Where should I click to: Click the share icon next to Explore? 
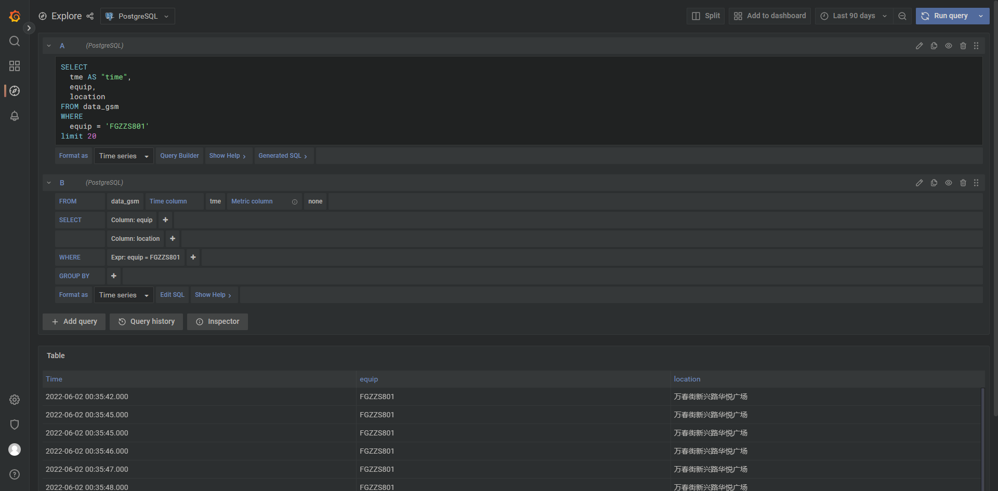(x=90, y=16)
